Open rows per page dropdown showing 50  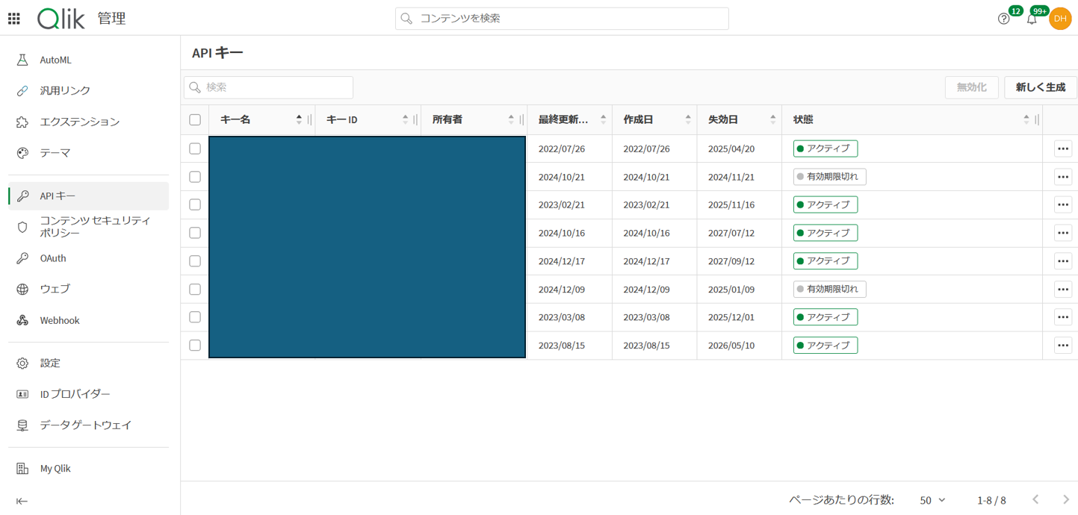pos(932,500)
